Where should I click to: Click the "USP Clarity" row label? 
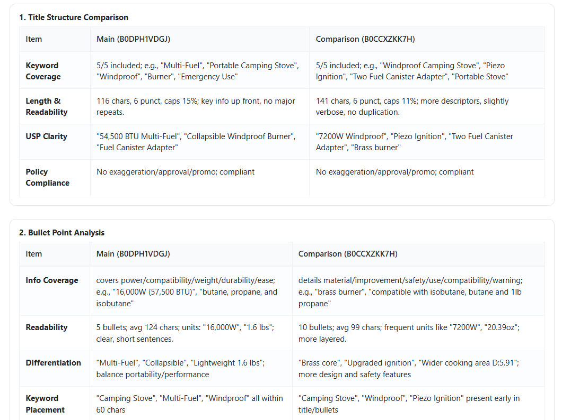click(47, 136)
